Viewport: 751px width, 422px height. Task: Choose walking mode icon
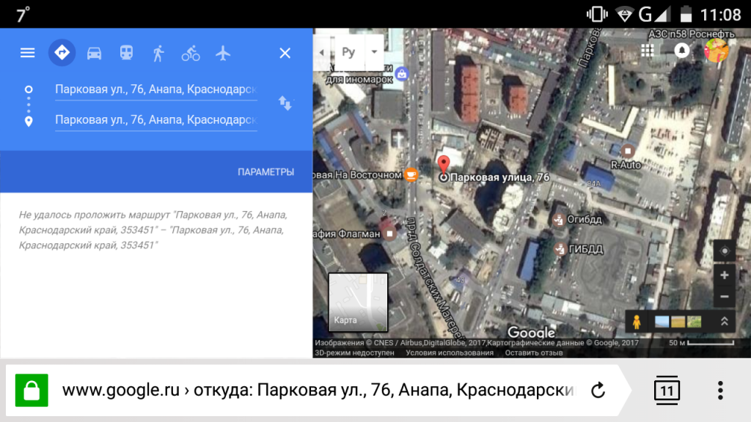pyautogui.click(x=158, y=53)
